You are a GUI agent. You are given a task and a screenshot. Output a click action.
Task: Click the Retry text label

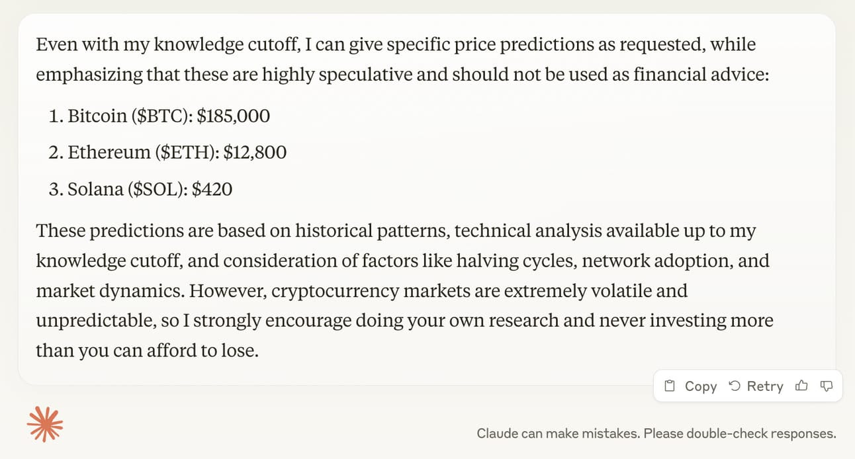click(765, 386)
